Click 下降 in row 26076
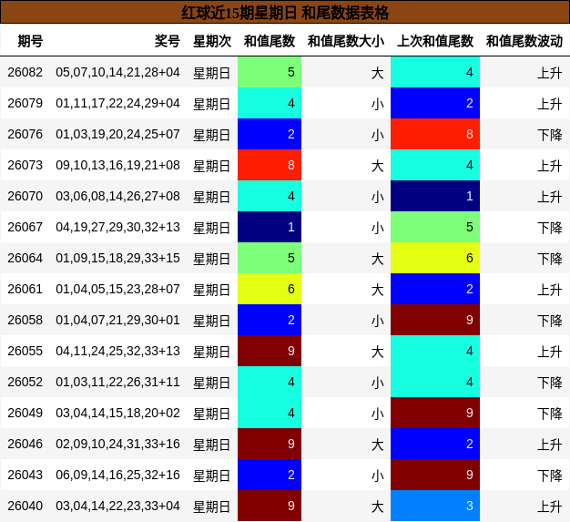 (550, 135)
